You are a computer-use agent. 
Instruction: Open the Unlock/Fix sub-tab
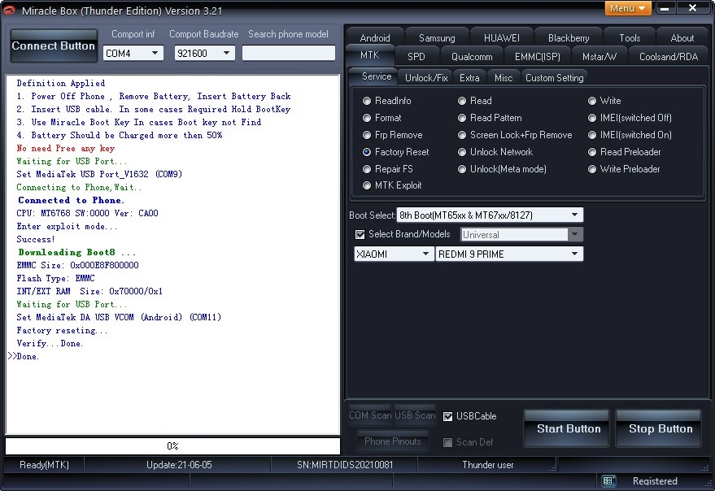click(426, 78)
